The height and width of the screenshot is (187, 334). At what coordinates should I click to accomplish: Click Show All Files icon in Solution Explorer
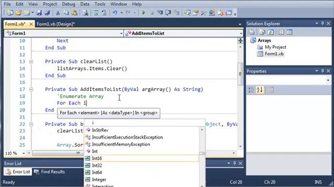click(262, 32)
